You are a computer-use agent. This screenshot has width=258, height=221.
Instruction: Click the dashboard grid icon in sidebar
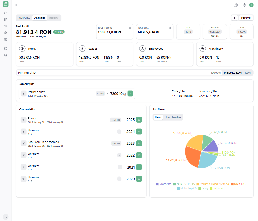click(6, 20)
